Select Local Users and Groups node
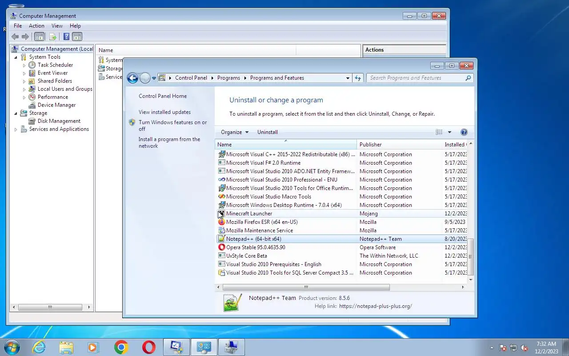 (65, 89)
